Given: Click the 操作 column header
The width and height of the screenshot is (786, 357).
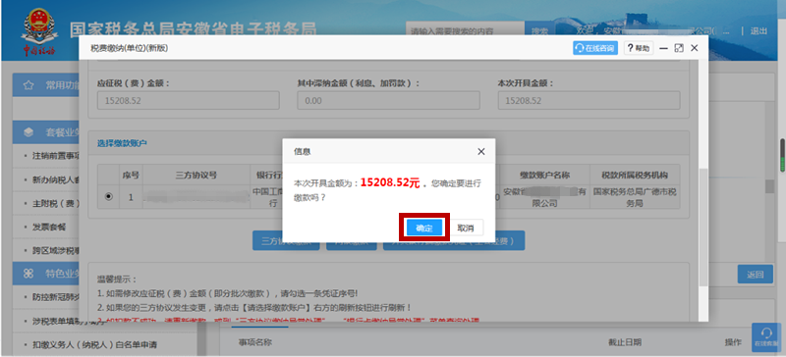Looking at the screenshot, I should [x=733, y=342].
